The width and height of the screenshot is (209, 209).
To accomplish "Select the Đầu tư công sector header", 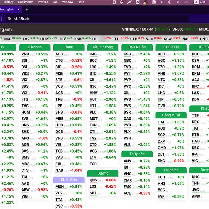I will (103, 47).
